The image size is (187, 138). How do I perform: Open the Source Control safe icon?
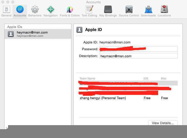129,9
